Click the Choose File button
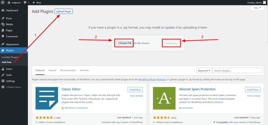 [125, 43]
